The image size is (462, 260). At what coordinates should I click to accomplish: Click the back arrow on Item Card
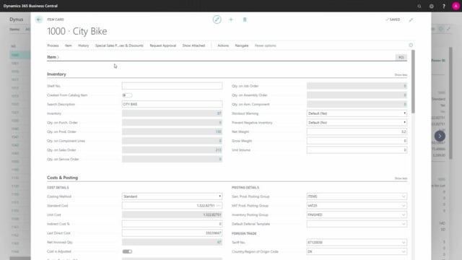tap(39, 19)
